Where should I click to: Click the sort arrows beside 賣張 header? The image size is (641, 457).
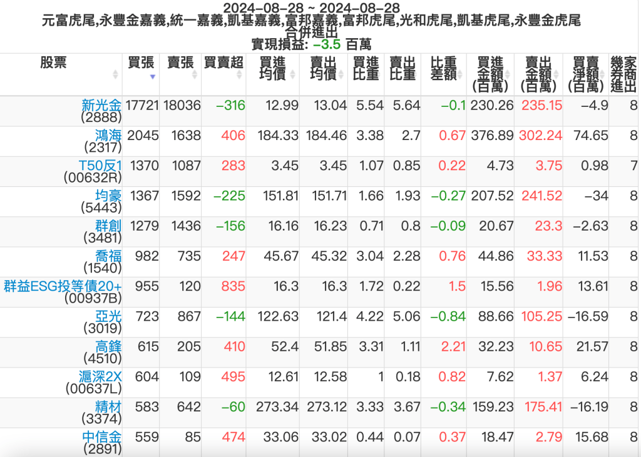[194, 74]
